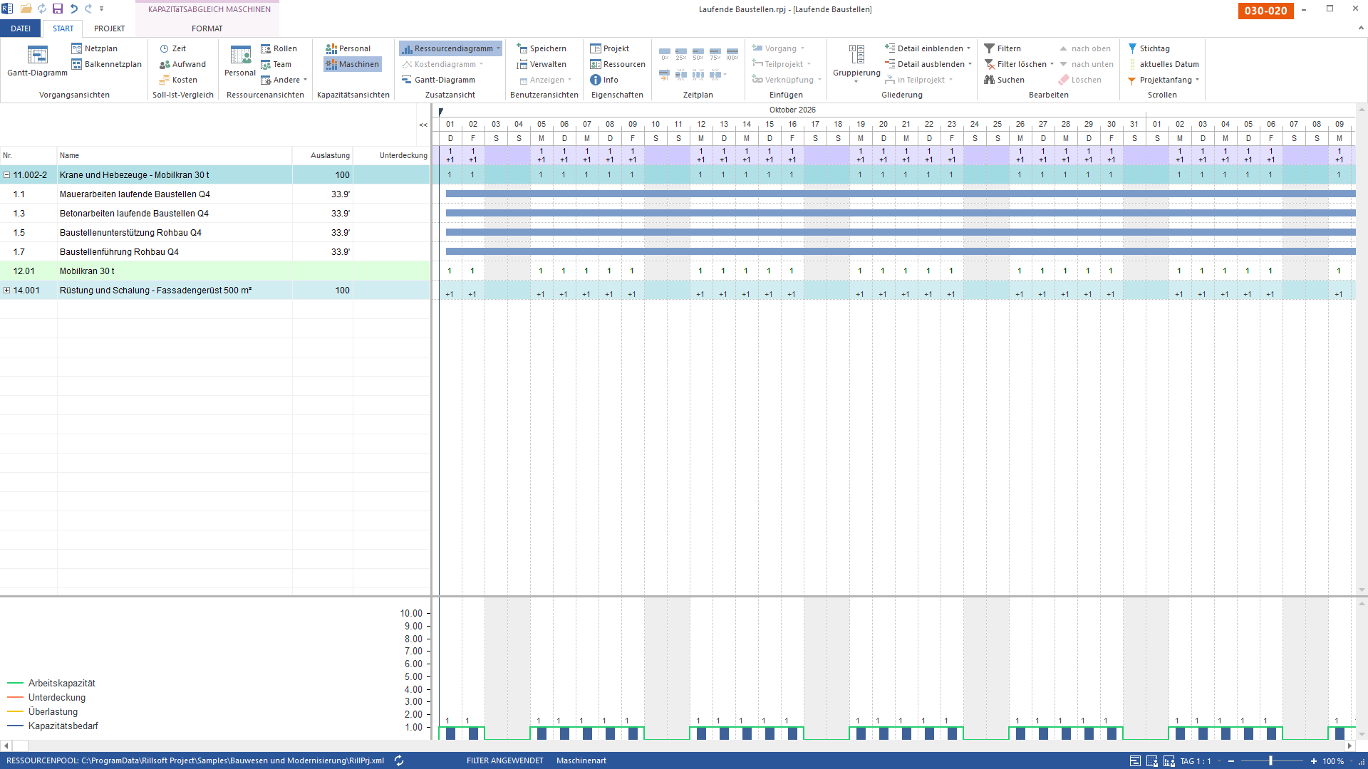The height and width of the screenshot is (769, 1368).
Task: Click the Auslastung column header
Action: [x=323, y=156]
